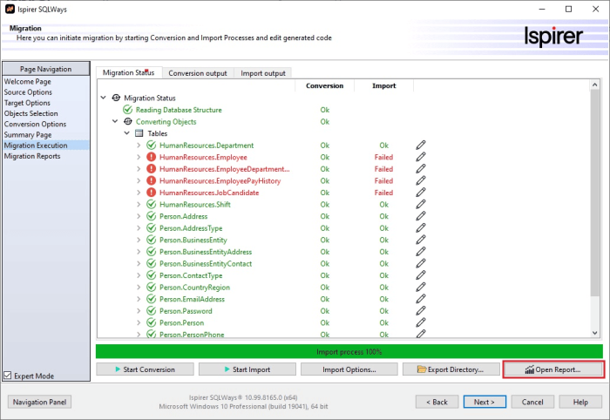This screenshot has width=610, height=420.
Task: Click green check icon beside Person.BusinessEntity
Action: 152,240
